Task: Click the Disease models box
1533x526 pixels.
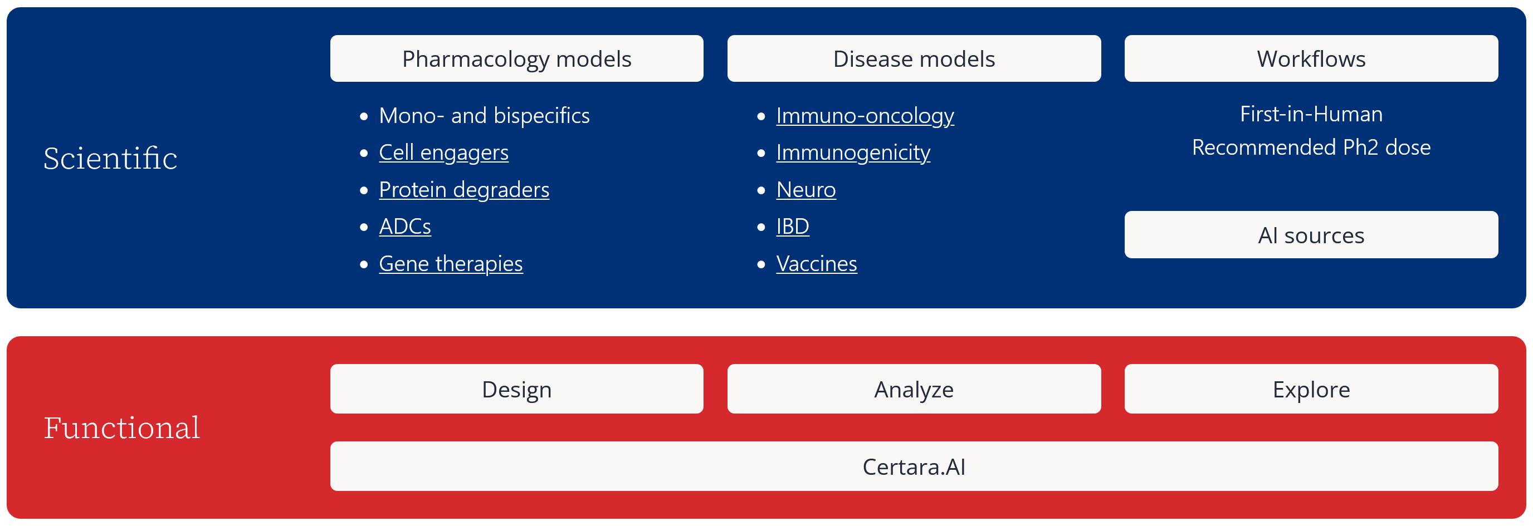Action: tap(914, 59)
